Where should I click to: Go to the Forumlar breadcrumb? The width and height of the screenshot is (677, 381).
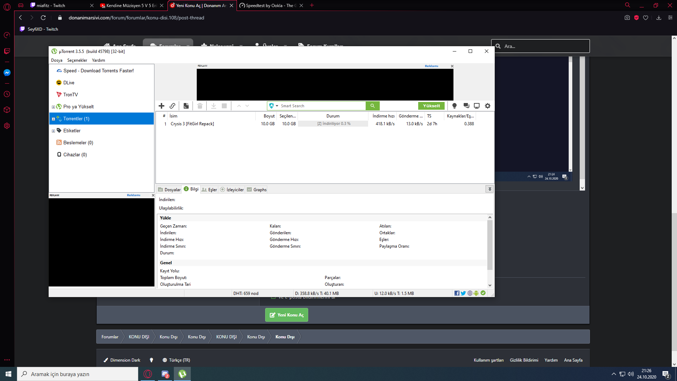click(x=110, y=337)
